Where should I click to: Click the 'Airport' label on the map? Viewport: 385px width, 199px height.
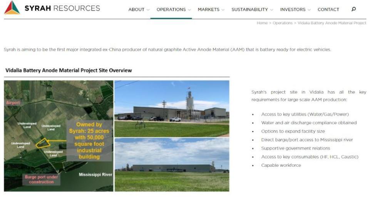[13, 103]
